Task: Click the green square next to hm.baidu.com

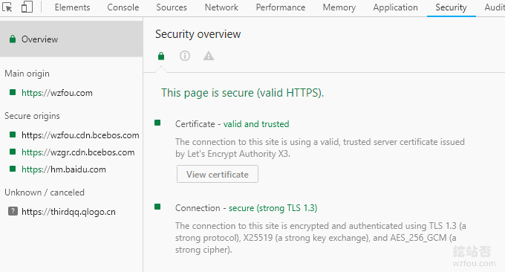Action: [x=13, y=169]
